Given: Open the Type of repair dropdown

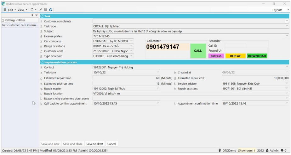Looking at the screenshot, I should pyautogui.click(x=131, y=56).
